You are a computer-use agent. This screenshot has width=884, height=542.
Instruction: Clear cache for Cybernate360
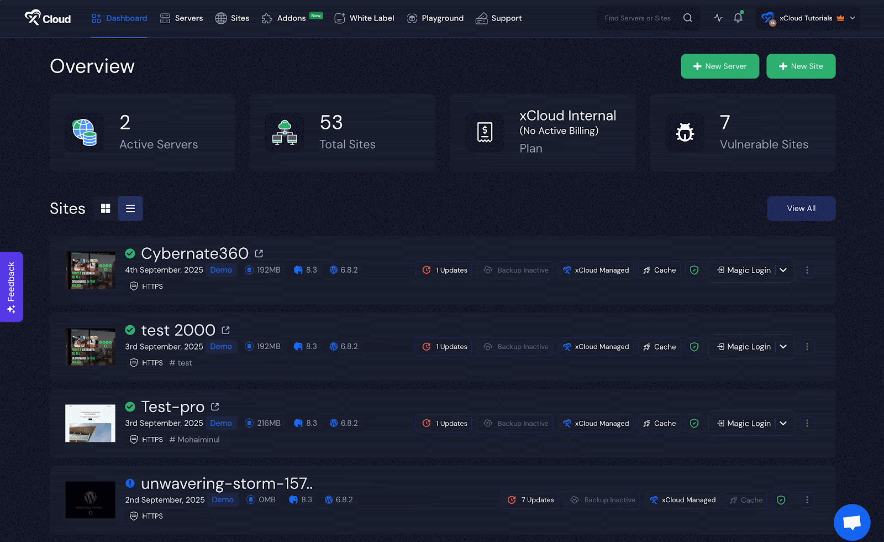(x=660, y=270)
